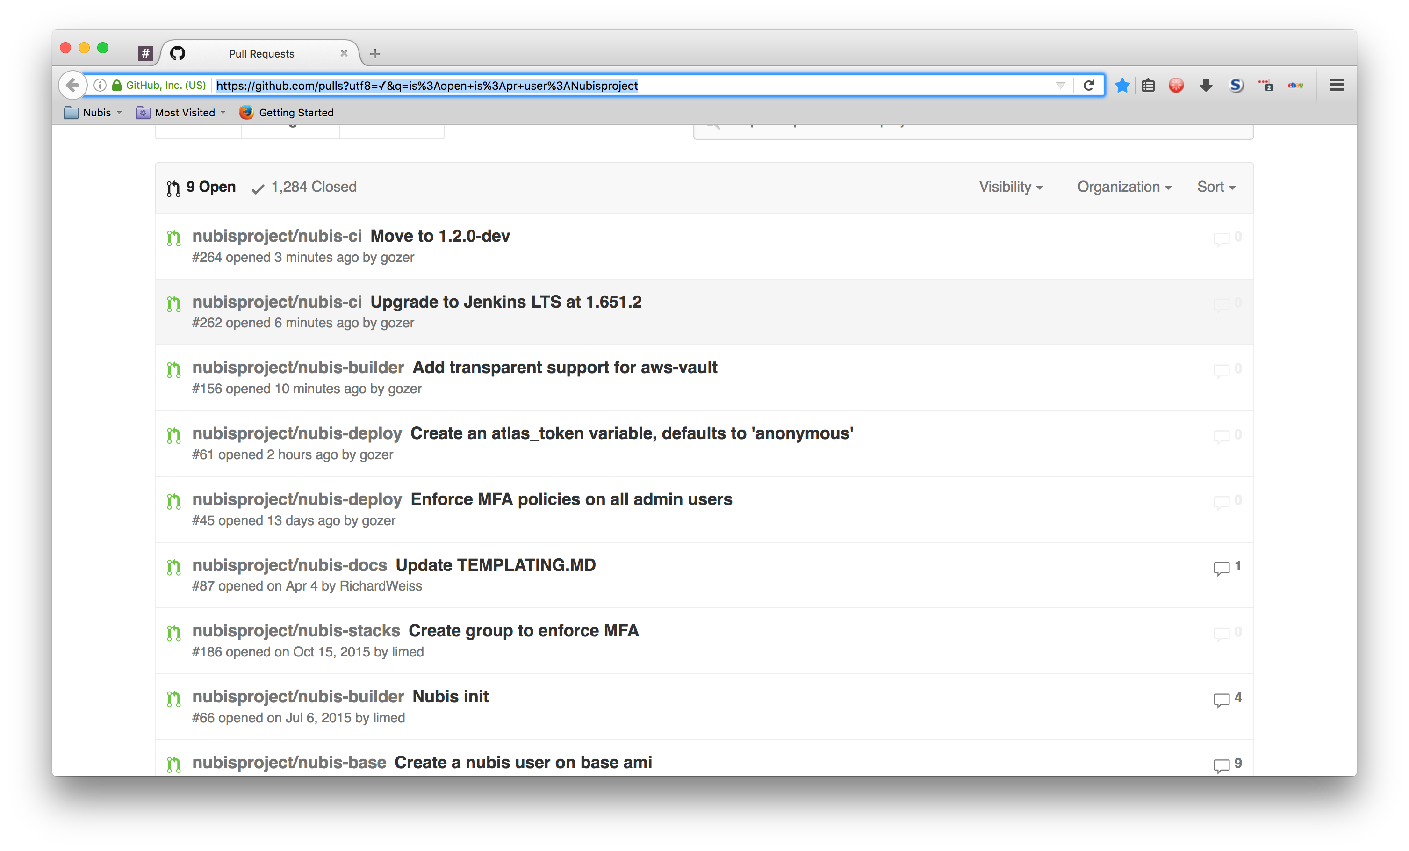Open a new tab with plus button

(374, 53)
